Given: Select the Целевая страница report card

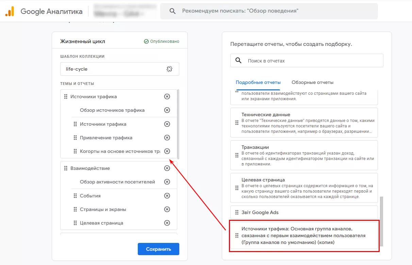Looking at the screenshot, I should pos(304,188).
